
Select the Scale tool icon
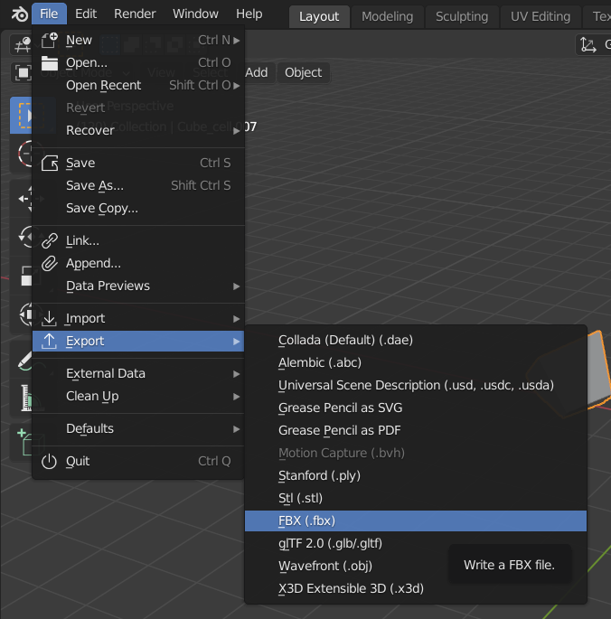tap(26, 276)
